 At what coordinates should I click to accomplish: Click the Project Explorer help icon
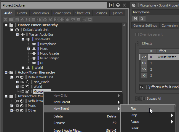[x=118, y=5]
